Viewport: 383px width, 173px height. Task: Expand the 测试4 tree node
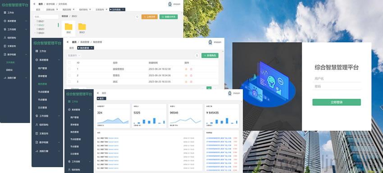pyautogui.click(x=35, y=33)
